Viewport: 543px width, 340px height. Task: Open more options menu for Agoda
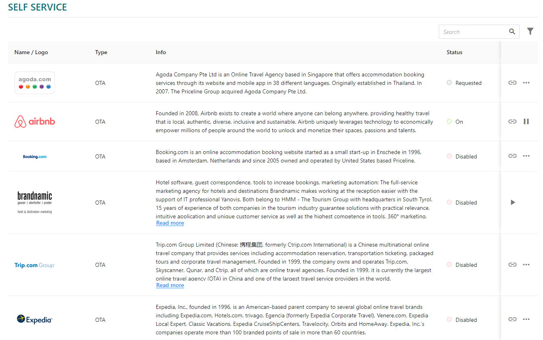pos(526,83)
